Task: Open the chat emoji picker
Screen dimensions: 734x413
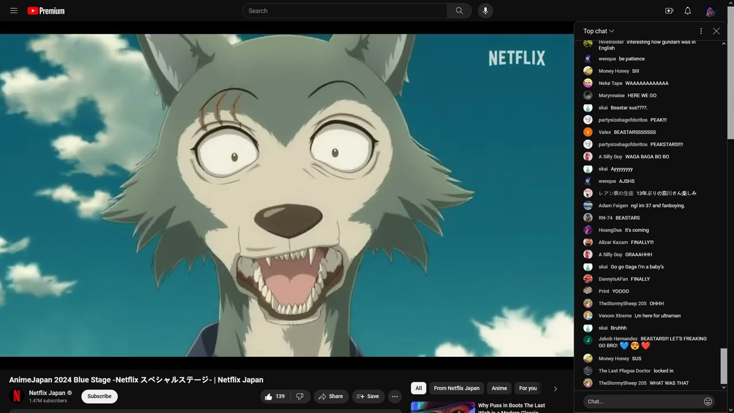Action: coord(708,402)
